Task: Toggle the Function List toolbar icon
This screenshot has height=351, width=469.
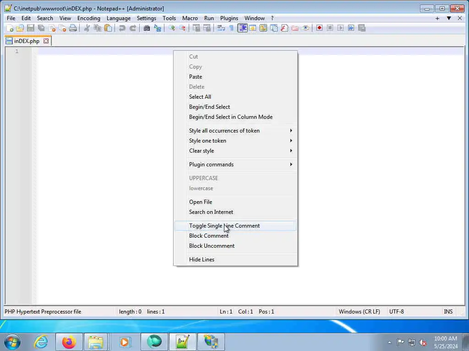Action: tap(284, 28)
